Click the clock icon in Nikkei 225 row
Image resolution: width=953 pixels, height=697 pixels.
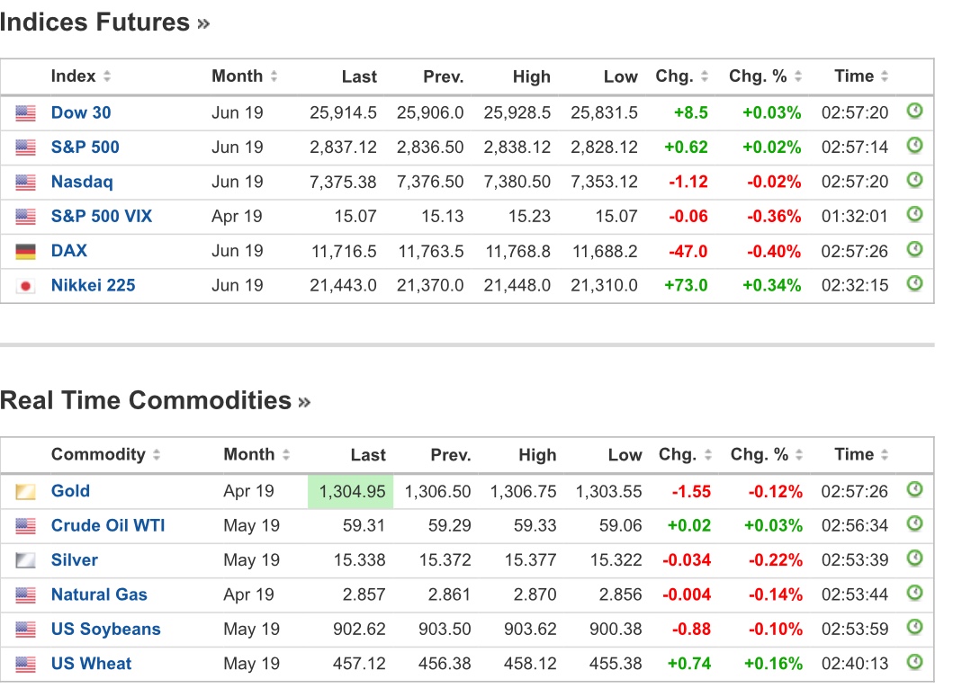click(x=914, y=284)
